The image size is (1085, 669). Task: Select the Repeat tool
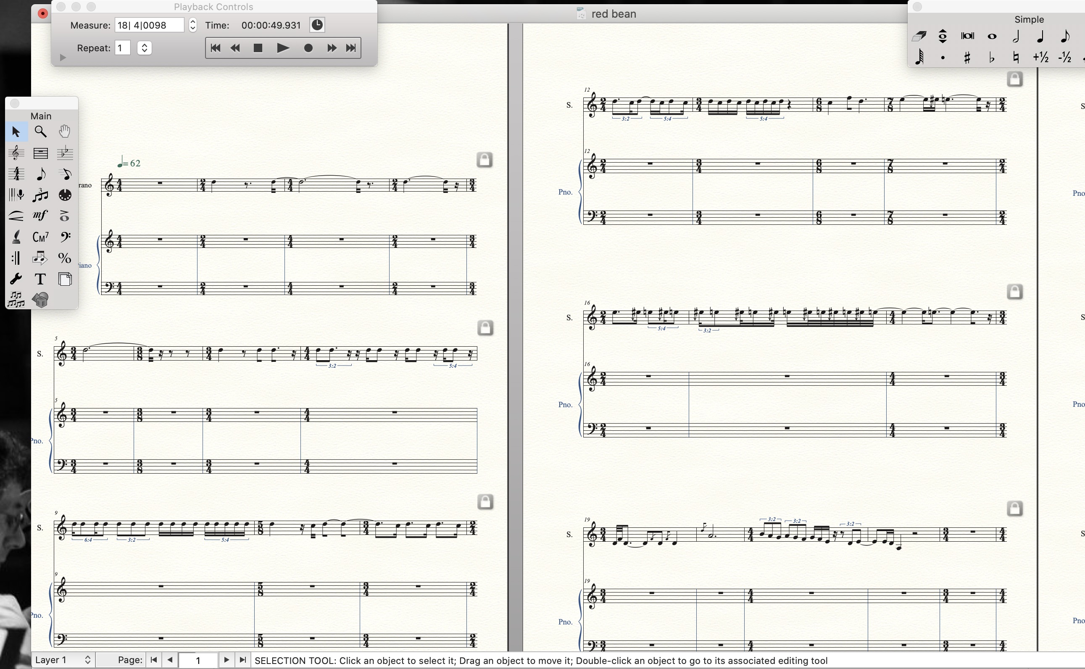(x=16, y=258)
